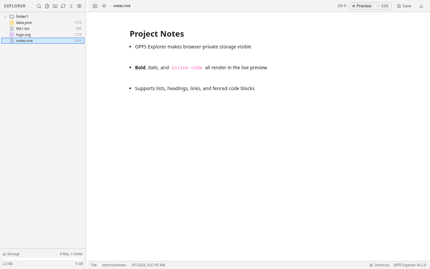Click the storage usage bar
430x269 pixels.
[x=43, y=259]
